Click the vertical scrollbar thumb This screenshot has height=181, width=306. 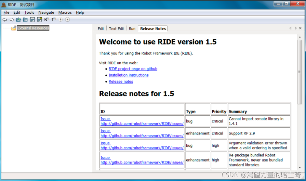click(x=300, y=72)
